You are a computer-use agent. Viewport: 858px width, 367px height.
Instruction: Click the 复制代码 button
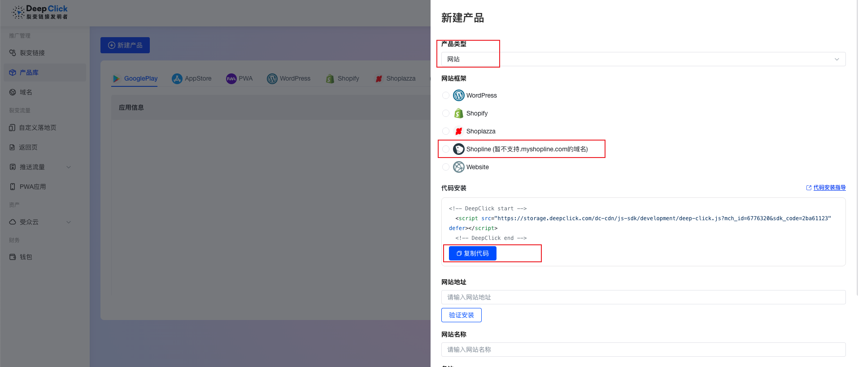coord(472,253)
